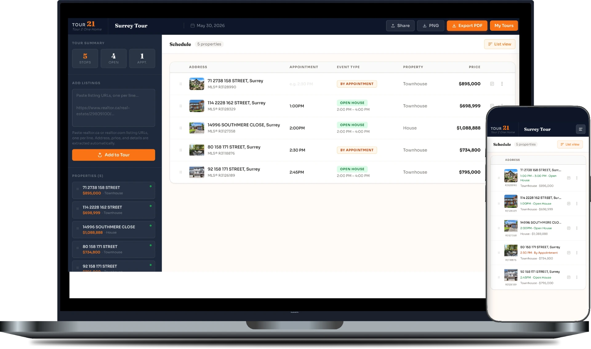The height and width of the screenshot is (349, 591).
Task: Open more options for 114 2228 162 Street on phone
Action: coord(577,204)
